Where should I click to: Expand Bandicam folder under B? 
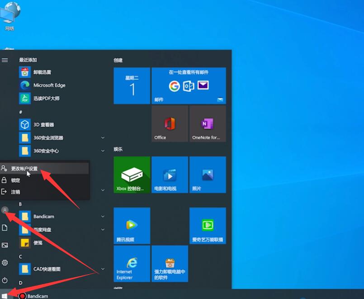103,216
